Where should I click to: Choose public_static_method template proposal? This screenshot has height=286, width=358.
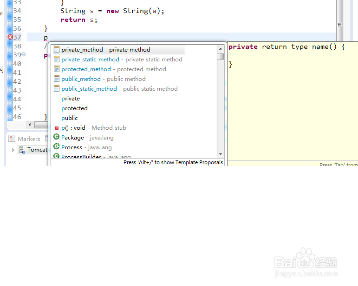point(119,89)
